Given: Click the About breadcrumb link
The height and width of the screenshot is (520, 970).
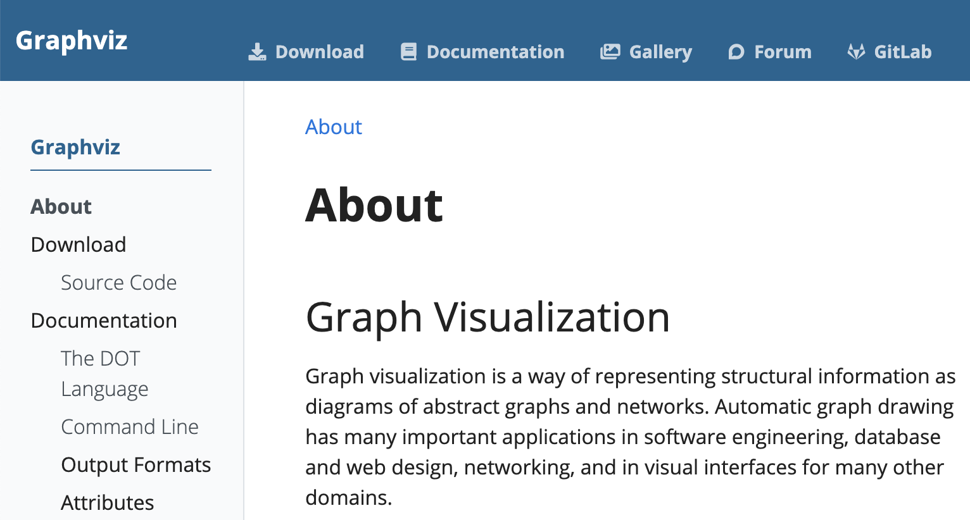Looking at the screenshot, I should [334, 127].
